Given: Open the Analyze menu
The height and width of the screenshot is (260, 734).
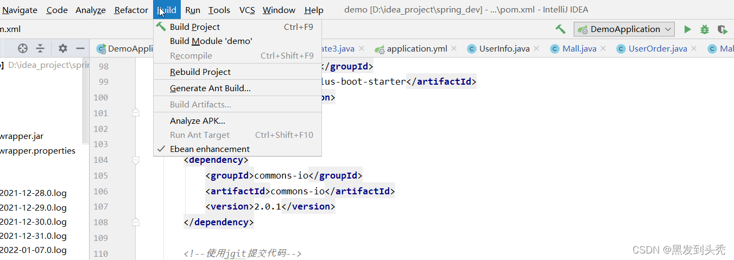Looking at the screenshot, I should click(x=91, y=10).
